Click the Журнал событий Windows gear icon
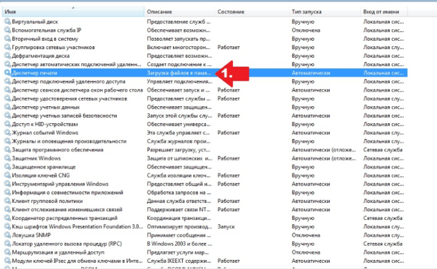The width and height of the screenshot is (437, 269). click(7, 132)
